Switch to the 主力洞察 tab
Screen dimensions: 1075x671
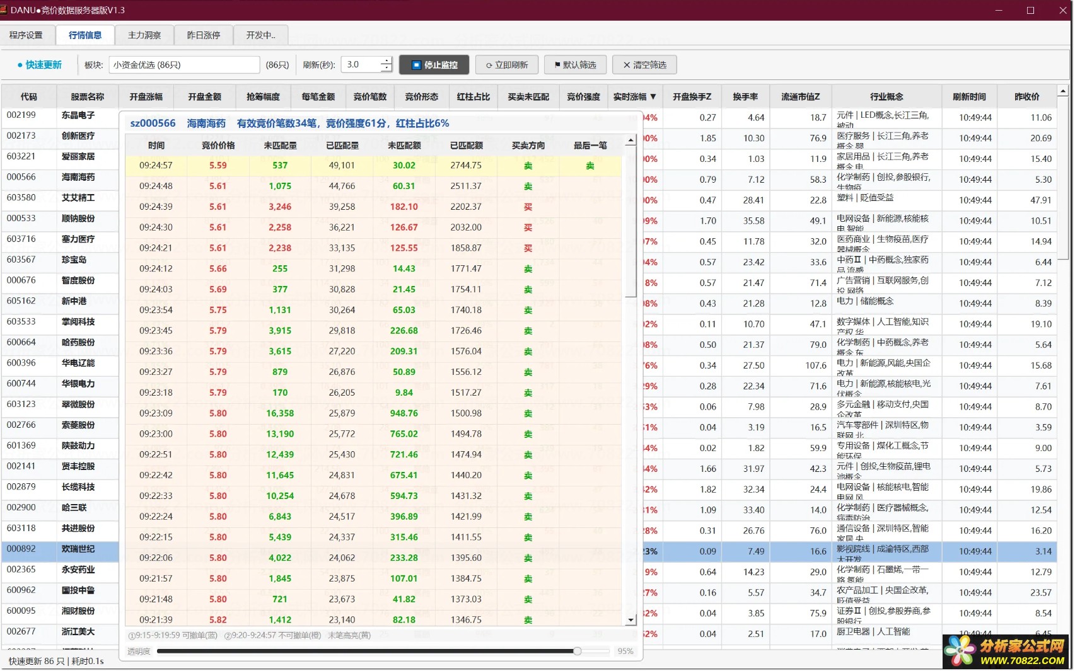(144, 35)
